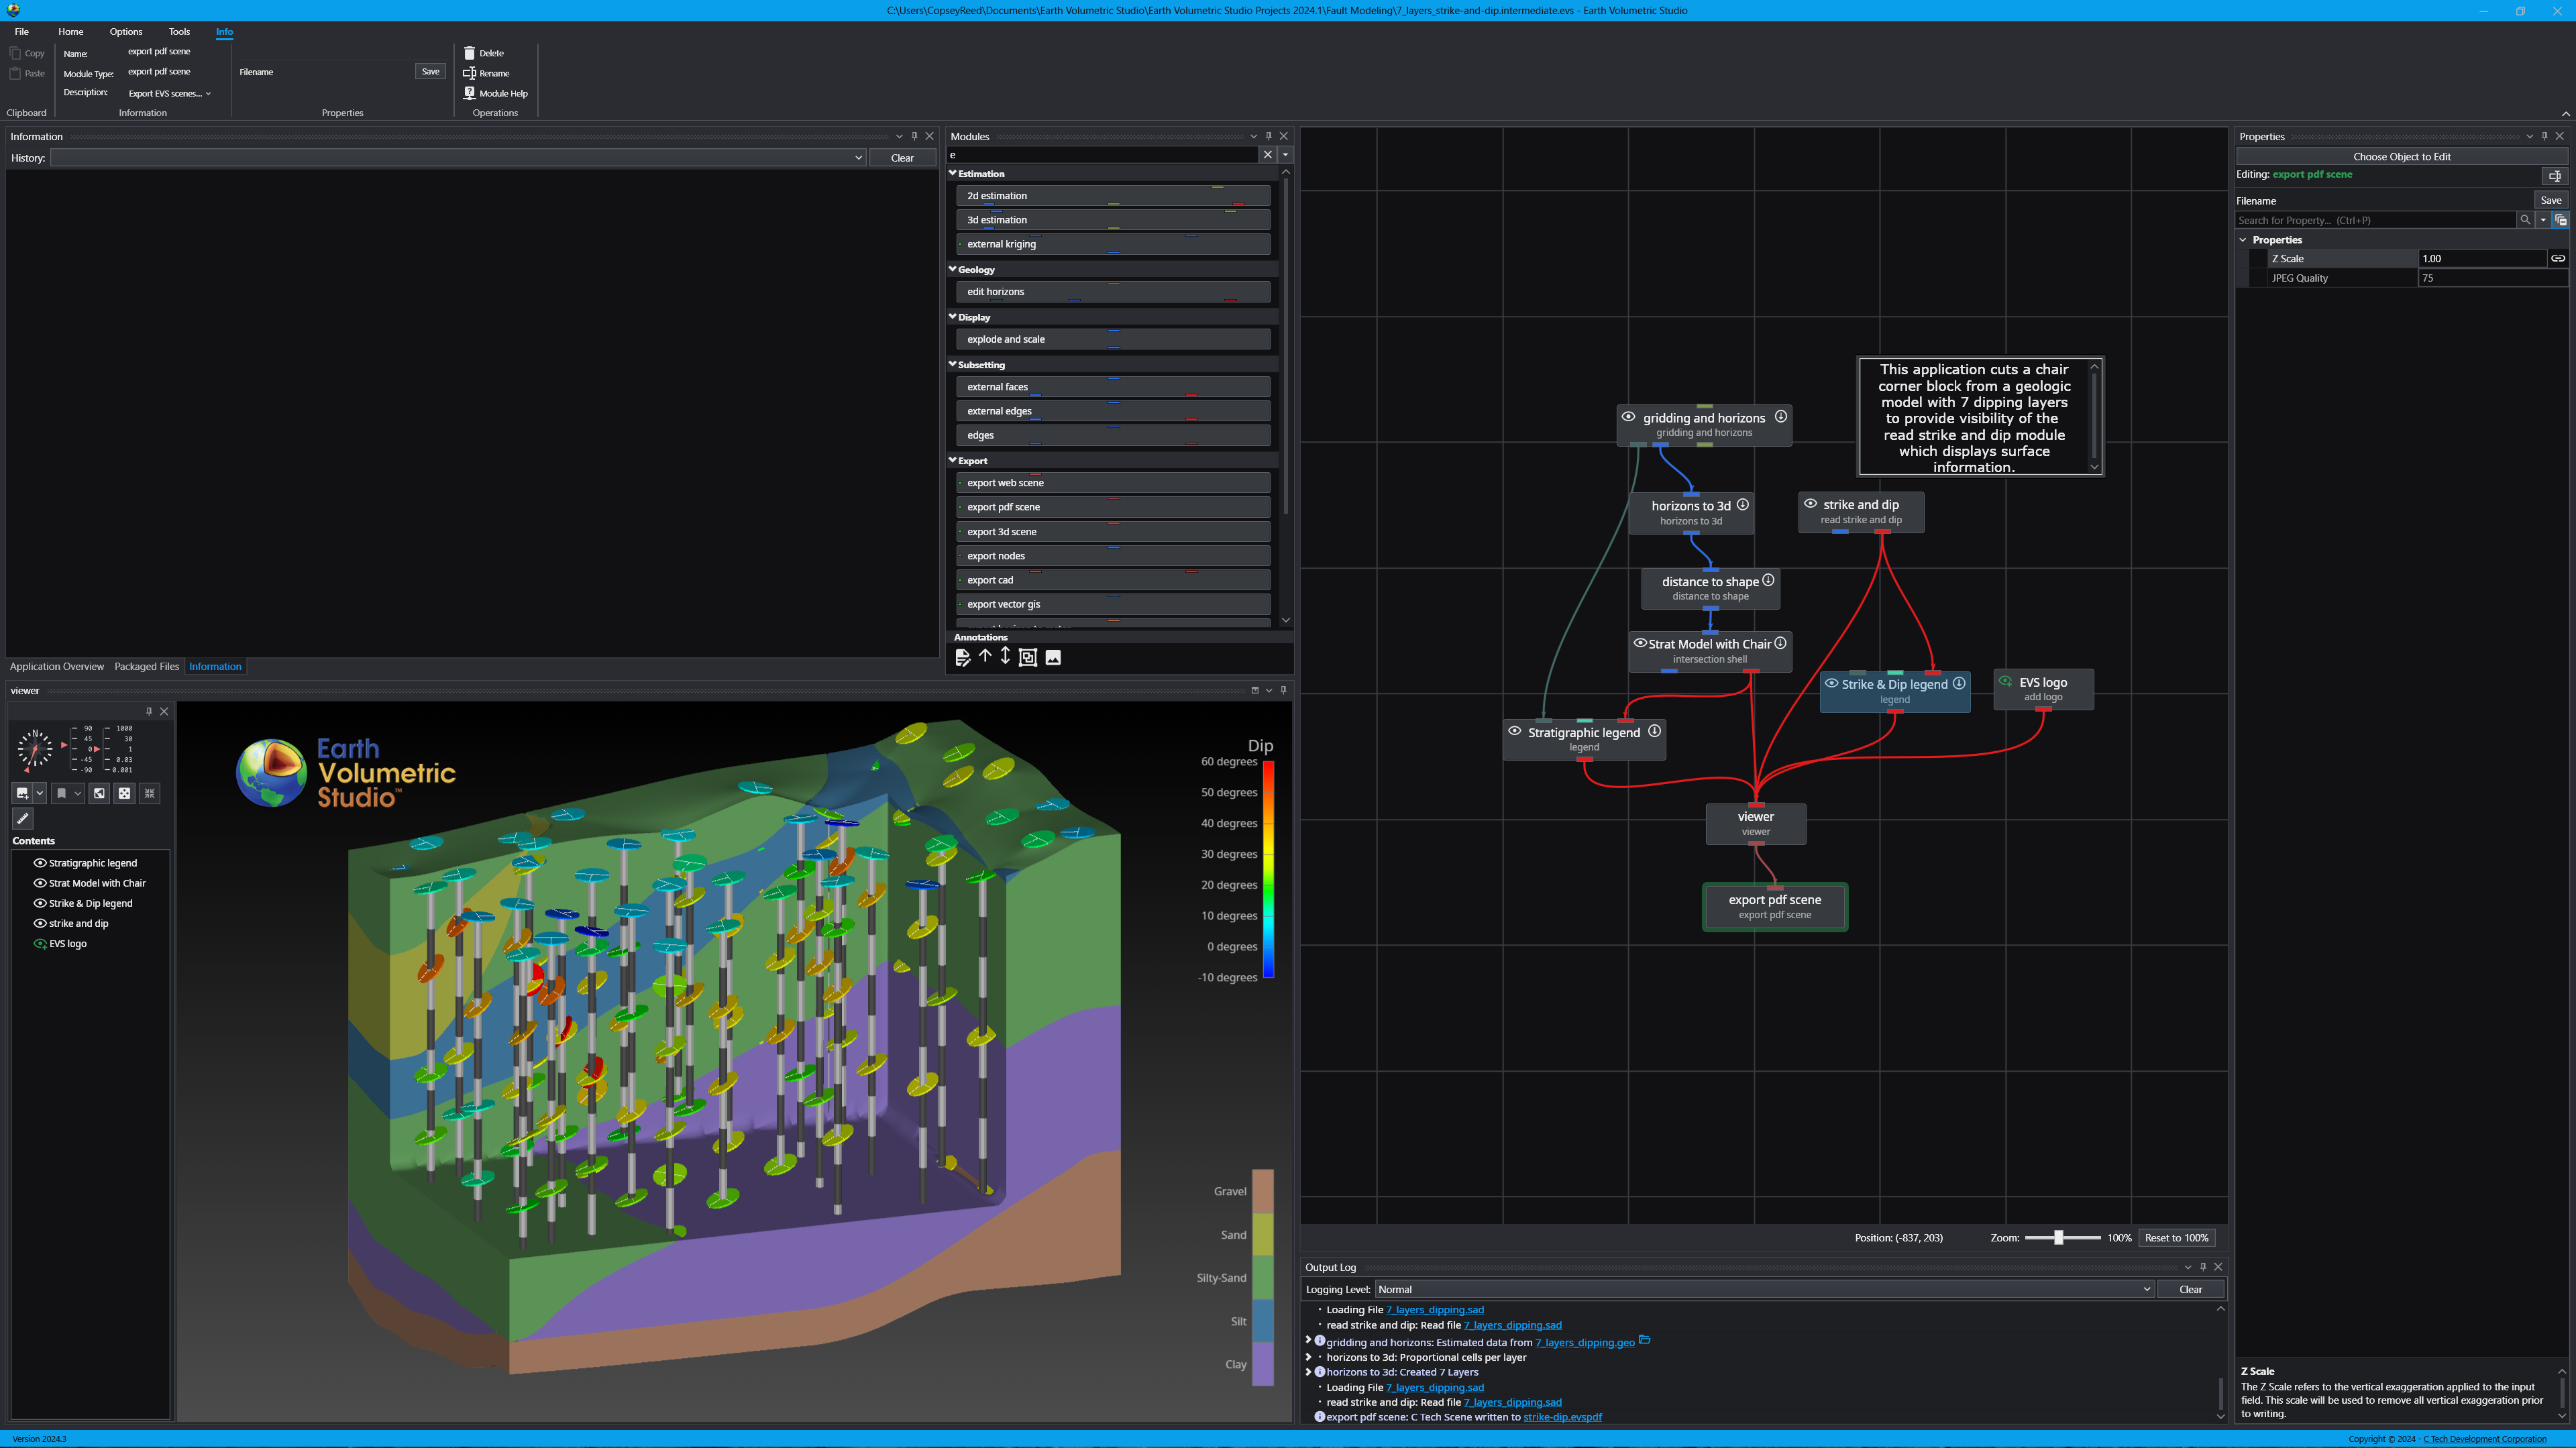The image size is (2576, 1448).
Task: Click the module search field showing 'e'
Action: [1100, 155]
